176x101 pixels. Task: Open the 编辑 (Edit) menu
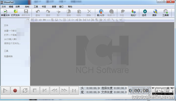coord(11,7)
